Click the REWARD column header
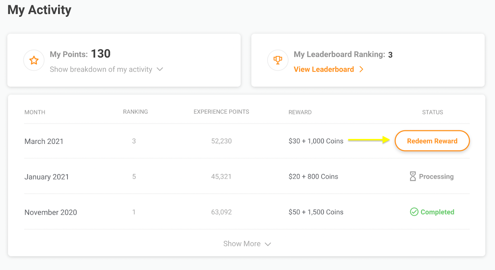 point(300,112)
